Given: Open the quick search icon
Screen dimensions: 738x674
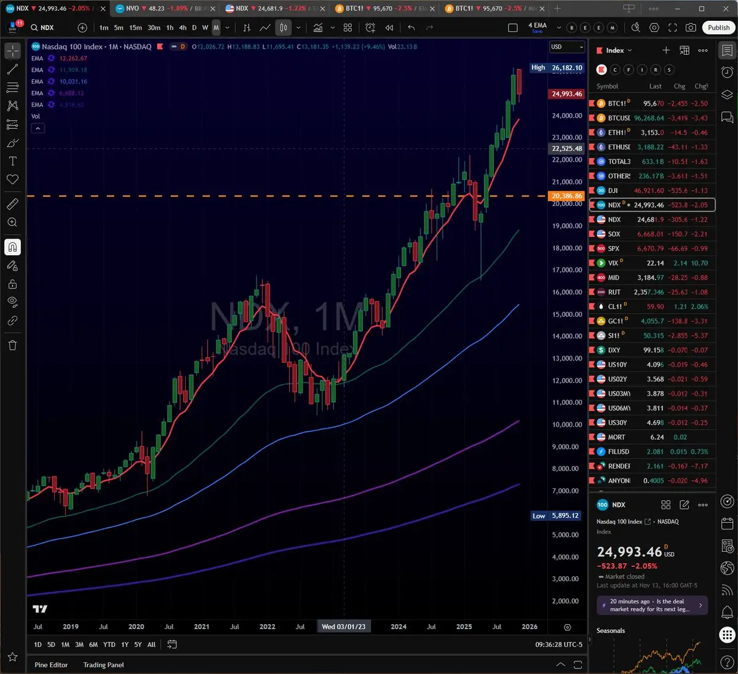Looking at the screenshot, I should point(636,28).
